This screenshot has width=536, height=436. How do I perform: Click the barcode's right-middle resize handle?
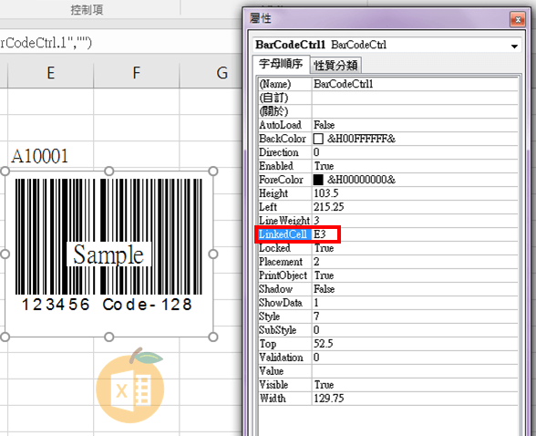[213, 254]
